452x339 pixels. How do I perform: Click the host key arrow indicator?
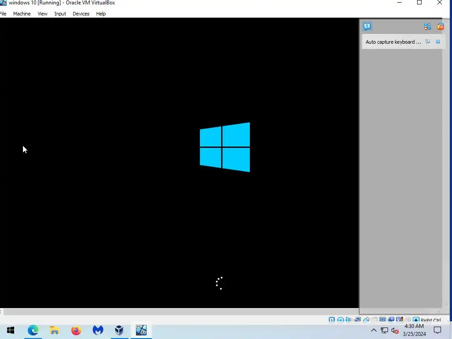coord(416,320)
